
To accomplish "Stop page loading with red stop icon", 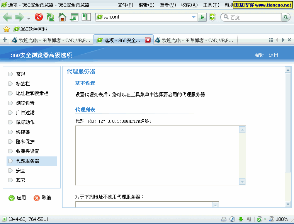I will 39,17.
